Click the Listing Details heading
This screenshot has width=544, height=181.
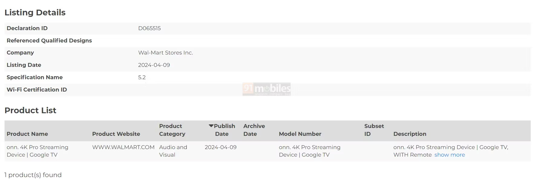coord(35,13)
